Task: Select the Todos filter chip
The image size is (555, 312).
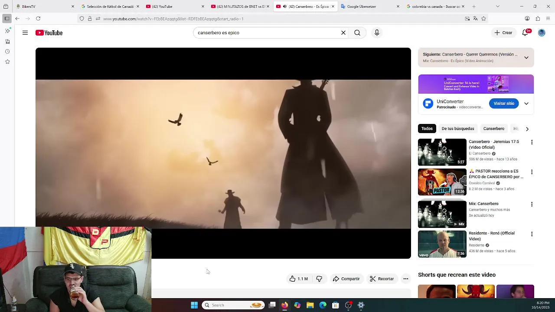Action: coord(427,129)
